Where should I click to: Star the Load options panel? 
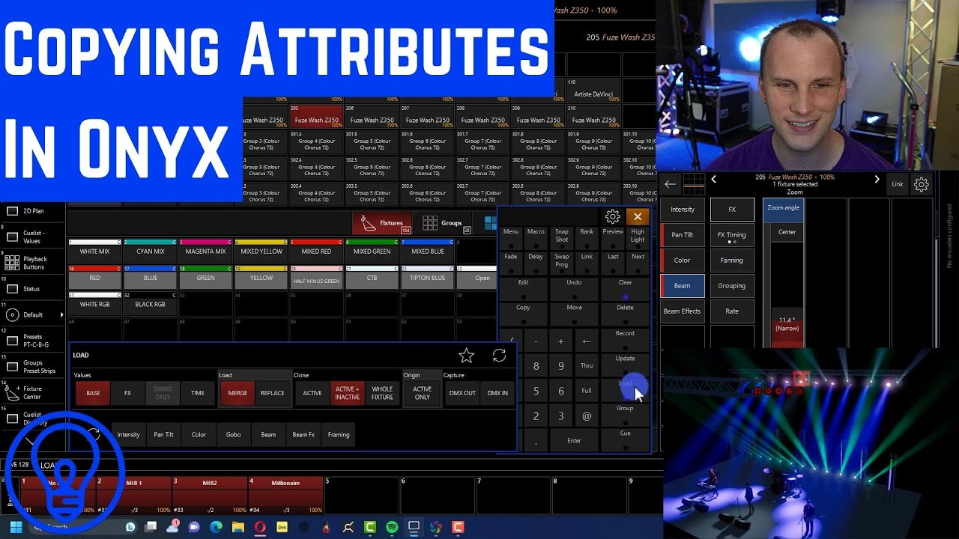pos(466,356)
